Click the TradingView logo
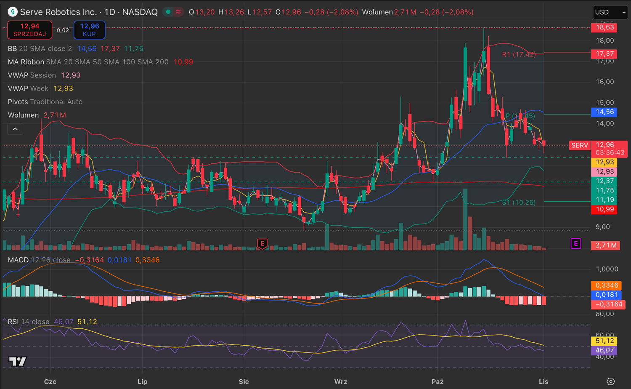 click(18, 361)
